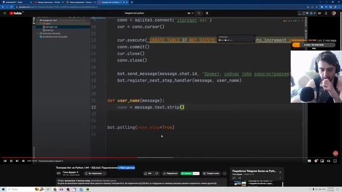Open a new browser tab
This screenshot has height=192, width=342.
point(131,2)
